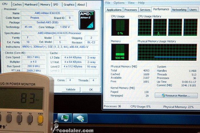Select the Memory tab in CPU-Z
This screenshot has height=133, width=200.
pos(45,5)
